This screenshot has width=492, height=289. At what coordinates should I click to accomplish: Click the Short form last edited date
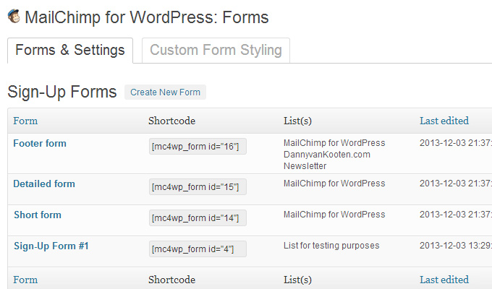click(x=456, y=215)
